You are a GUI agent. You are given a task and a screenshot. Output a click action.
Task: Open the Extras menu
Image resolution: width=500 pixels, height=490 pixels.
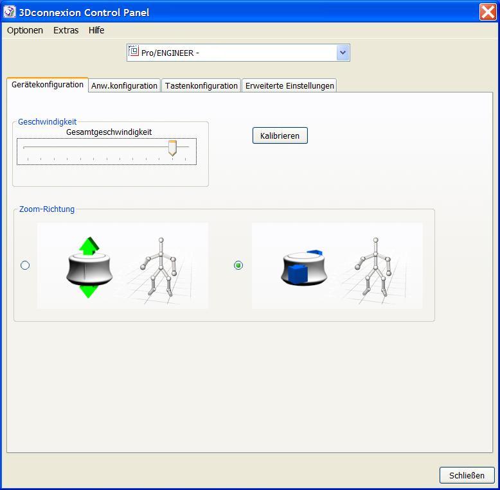click(x=66, y=30)
